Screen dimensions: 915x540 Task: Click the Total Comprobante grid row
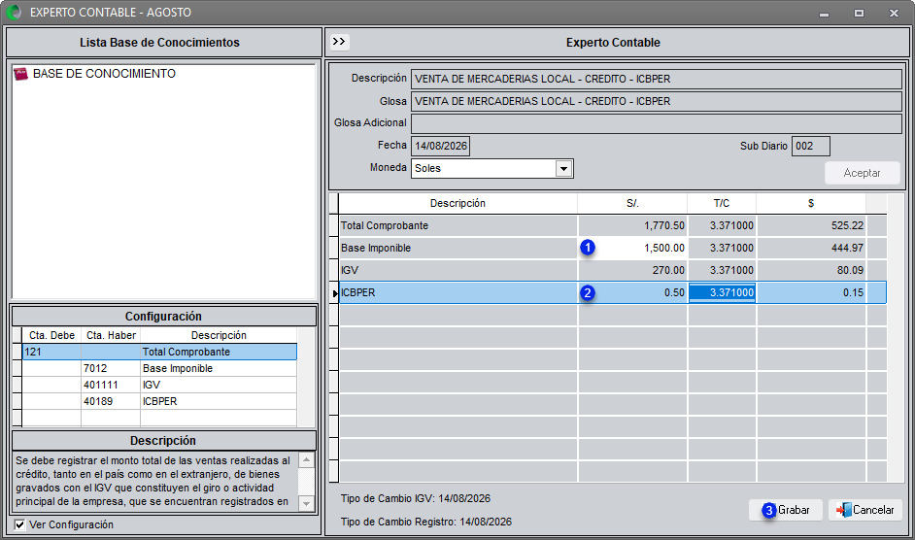613,226
